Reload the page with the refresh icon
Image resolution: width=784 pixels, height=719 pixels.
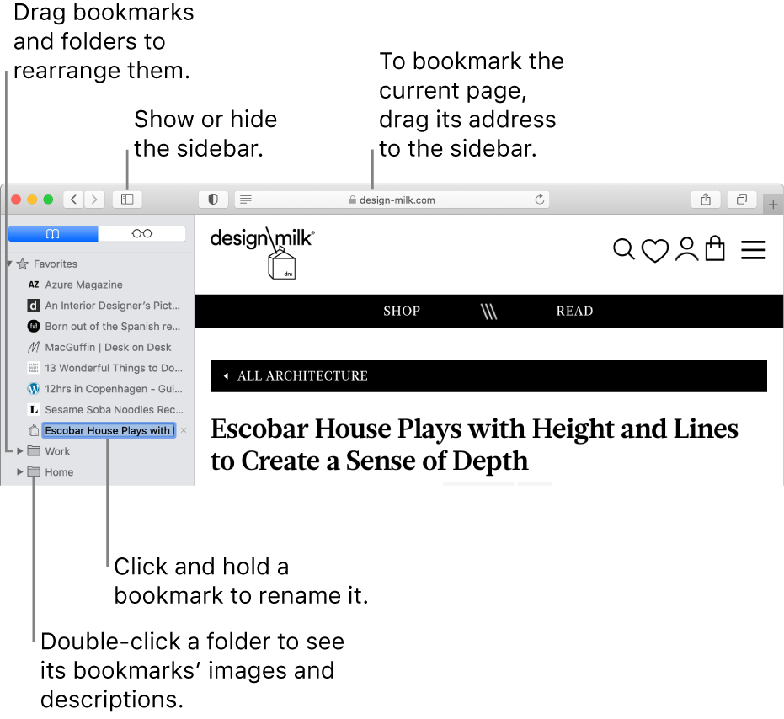click(540, 200)
